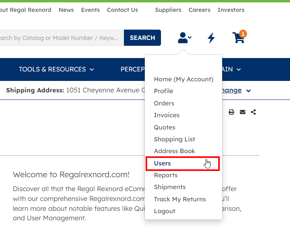Click the print page icon

(x=231, y=112)
